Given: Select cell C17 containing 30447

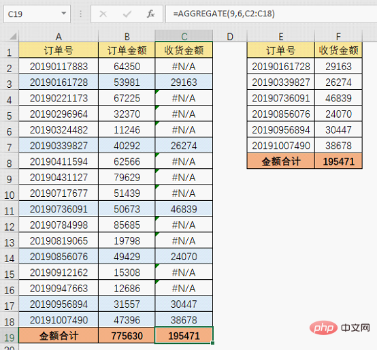Looking at the screenshot, I should [184, 304].
